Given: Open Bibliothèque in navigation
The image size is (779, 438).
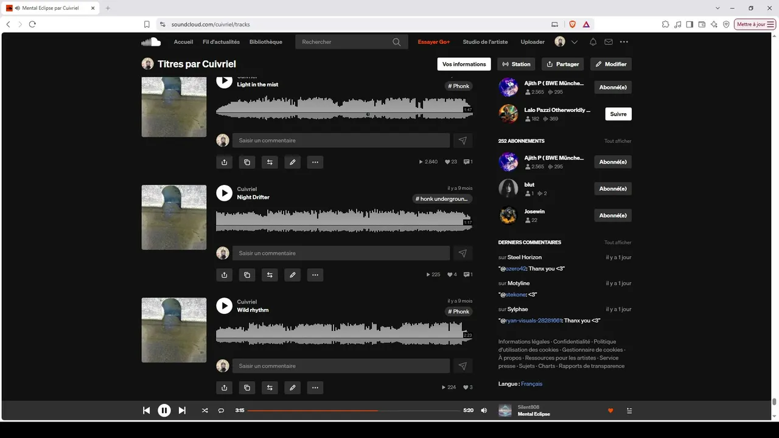Looking at the screenshot, I should point(266,42).
